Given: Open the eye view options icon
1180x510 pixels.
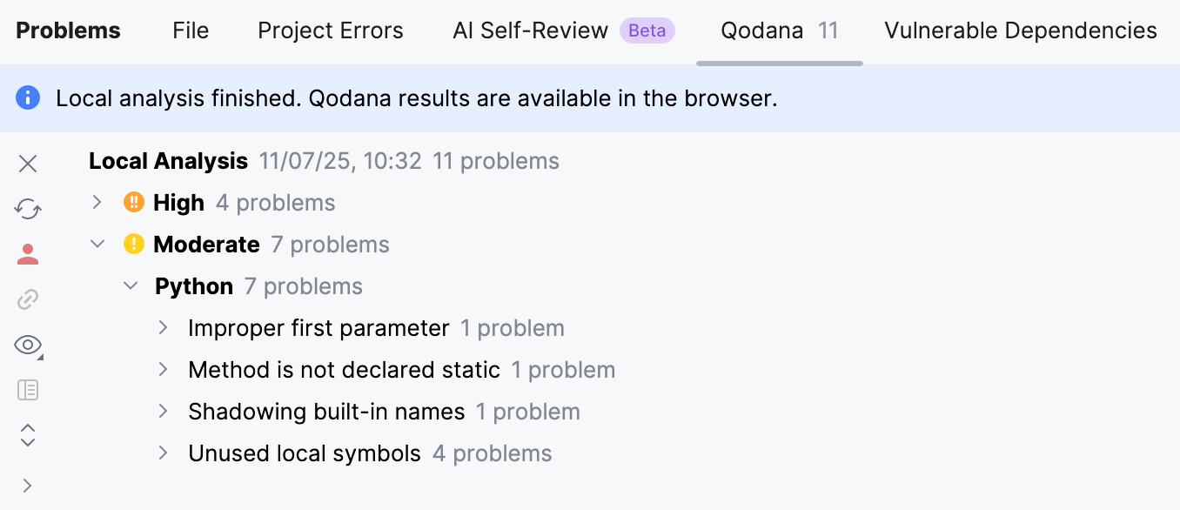Looking at the screenshot, I should pos(27,345).
